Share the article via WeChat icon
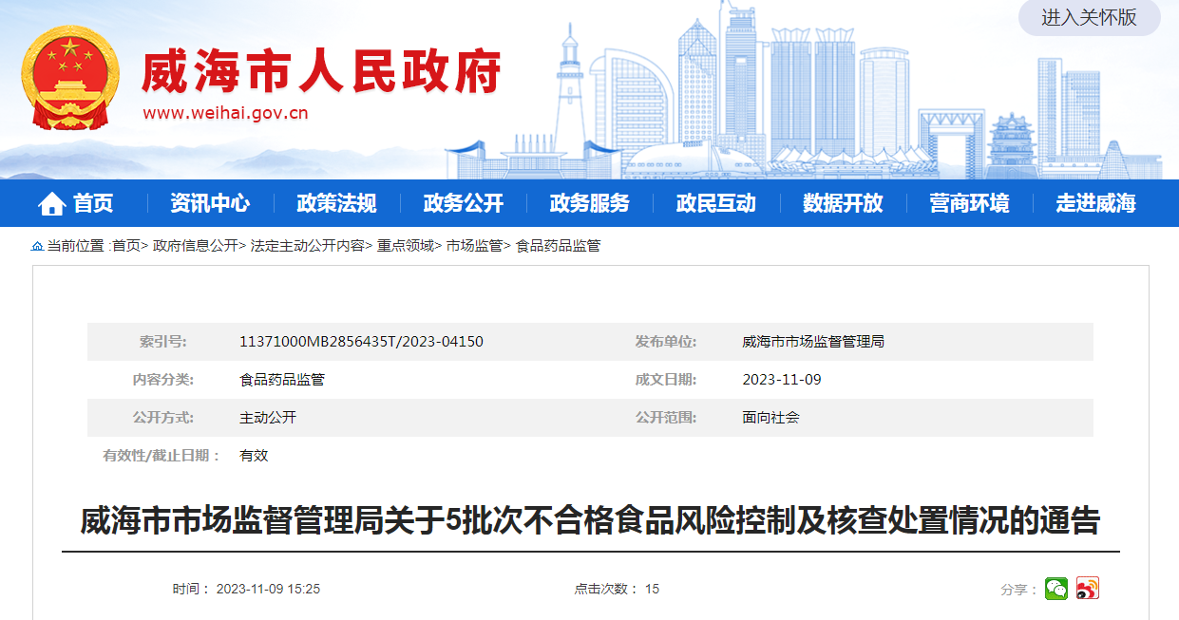 coord(1056,589)
